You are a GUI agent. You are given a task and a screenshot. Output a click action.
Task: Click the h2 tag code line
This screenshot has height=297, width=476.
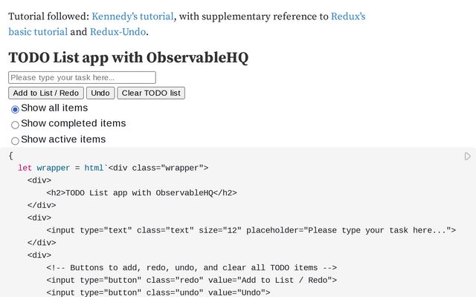point(141,193)
